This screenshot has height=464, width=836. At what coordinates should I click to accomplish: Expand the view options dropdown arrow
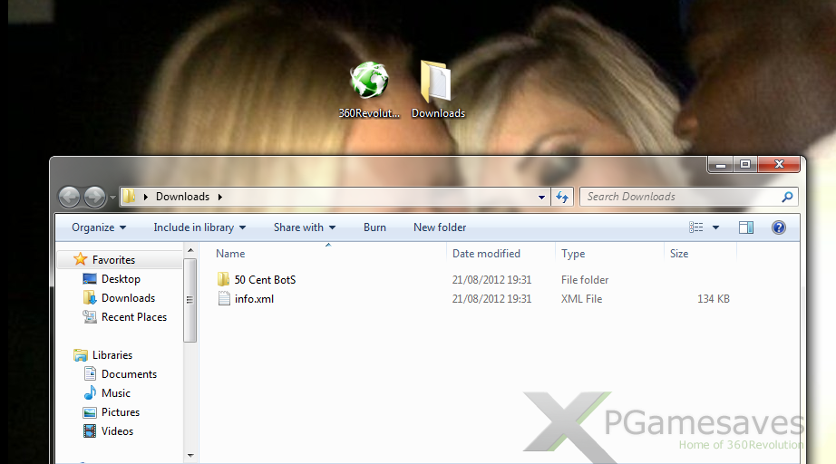(716, 227)
